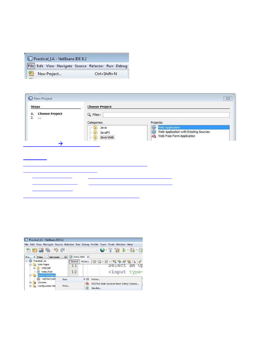Select Web Free-Form Application
Viewport: 256px width, 341px height.
click(177, 136)
